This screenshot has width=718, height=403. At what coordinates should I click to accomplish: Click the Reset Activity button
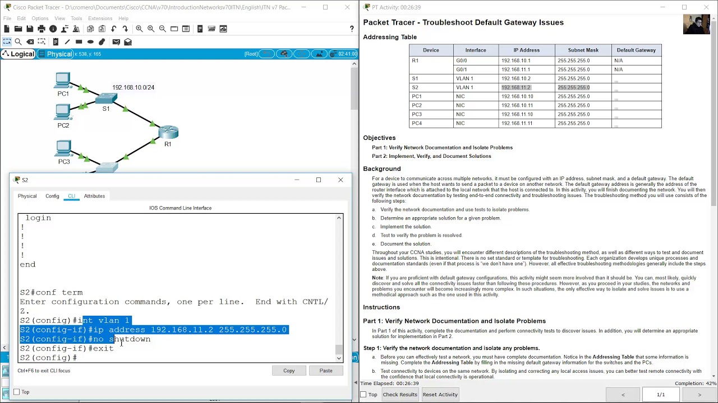pos(440,395)
